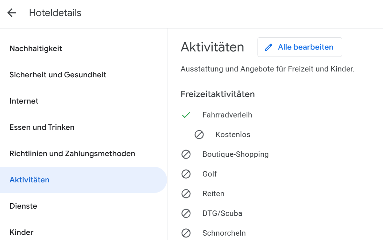Click unavailable icon beside Schnorcheln

[x=186, y=233]
